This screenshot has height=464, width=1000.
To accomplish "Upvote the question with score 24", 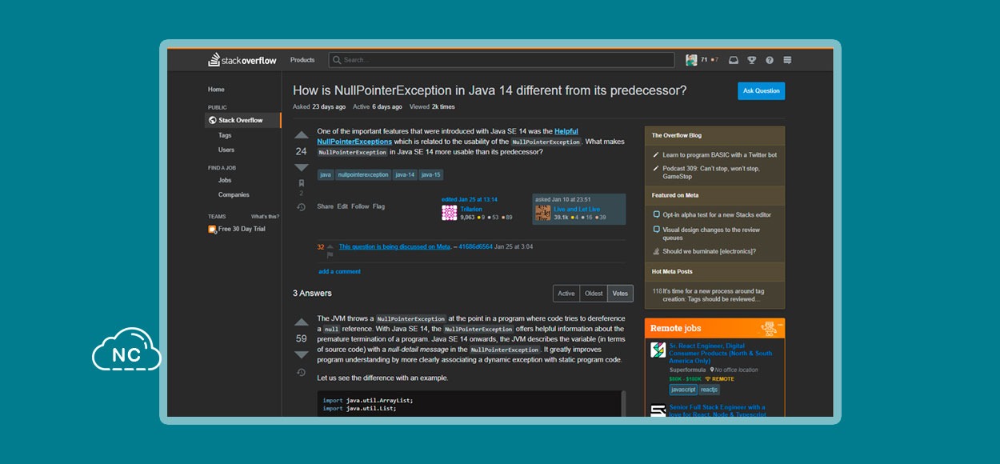I will pos(301,135).
